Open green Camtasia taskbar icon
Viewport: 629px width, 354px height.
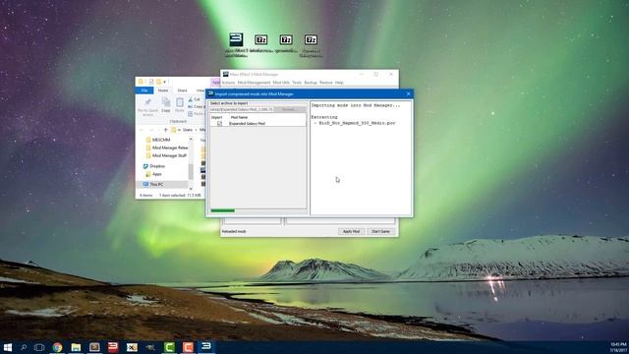coord(169,347)
